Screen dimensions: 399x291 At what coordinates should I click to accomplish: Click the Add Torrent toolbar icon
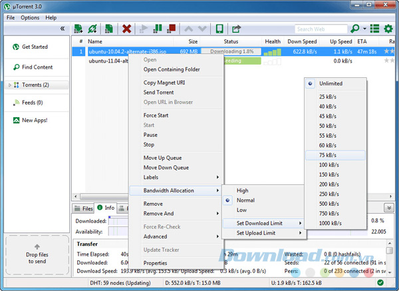pyautogui.click(x=78, y=29)
